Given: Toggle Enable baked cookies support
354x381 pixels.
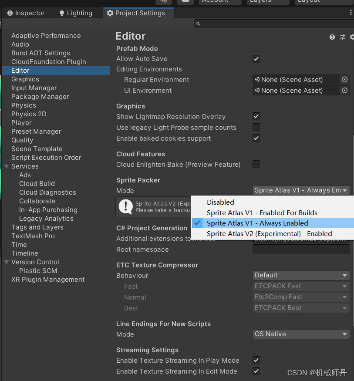Looking at the screenshot, I should (256, 138).
